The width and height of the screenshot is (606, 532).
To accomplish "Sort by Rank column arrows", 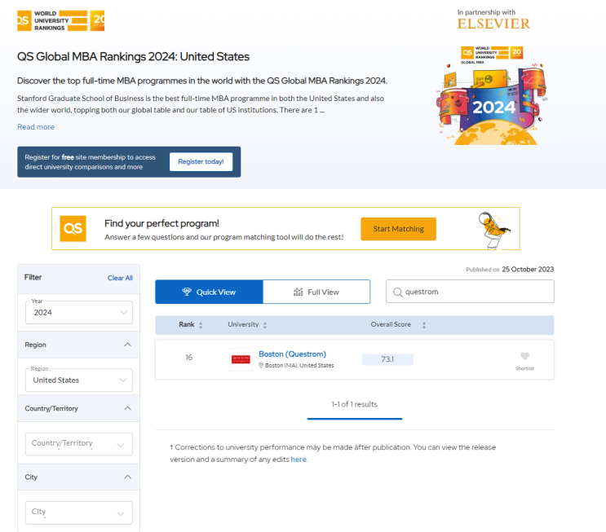I will [201, 325].
